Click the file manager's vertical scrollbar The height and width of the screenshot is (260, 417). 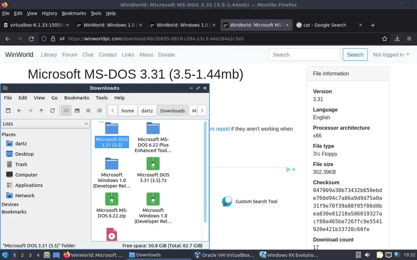pos(205,172)
